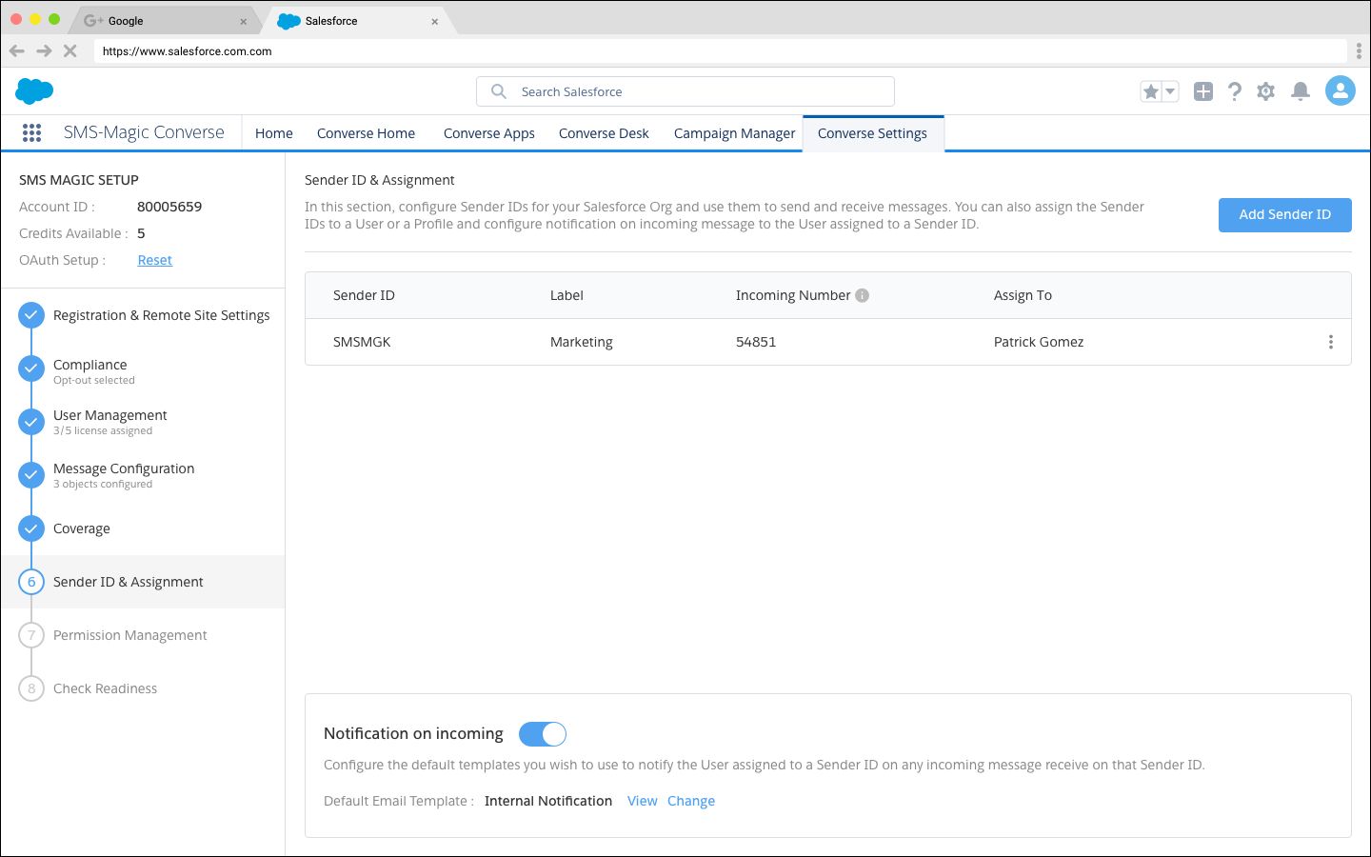Click the Label column header
The height and width of the screenshot is (857, 1371).
(x=566, y=295)
